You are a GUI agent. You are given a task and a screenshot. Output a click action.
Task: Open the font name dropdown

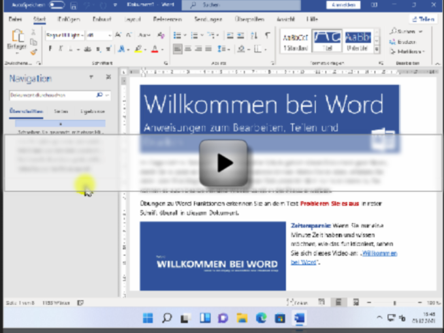click(67, 35)
